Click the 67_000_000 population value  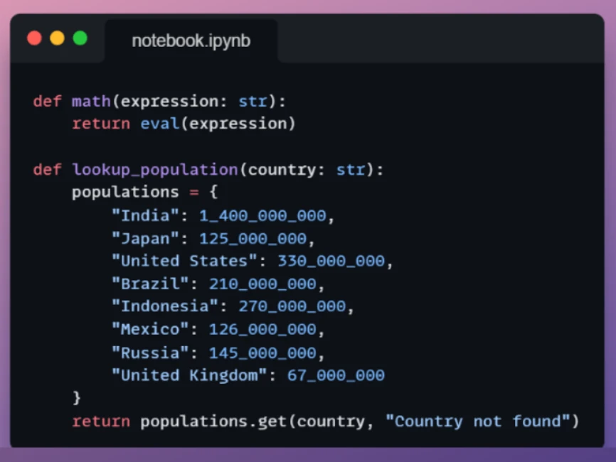[x=336, y=375]
